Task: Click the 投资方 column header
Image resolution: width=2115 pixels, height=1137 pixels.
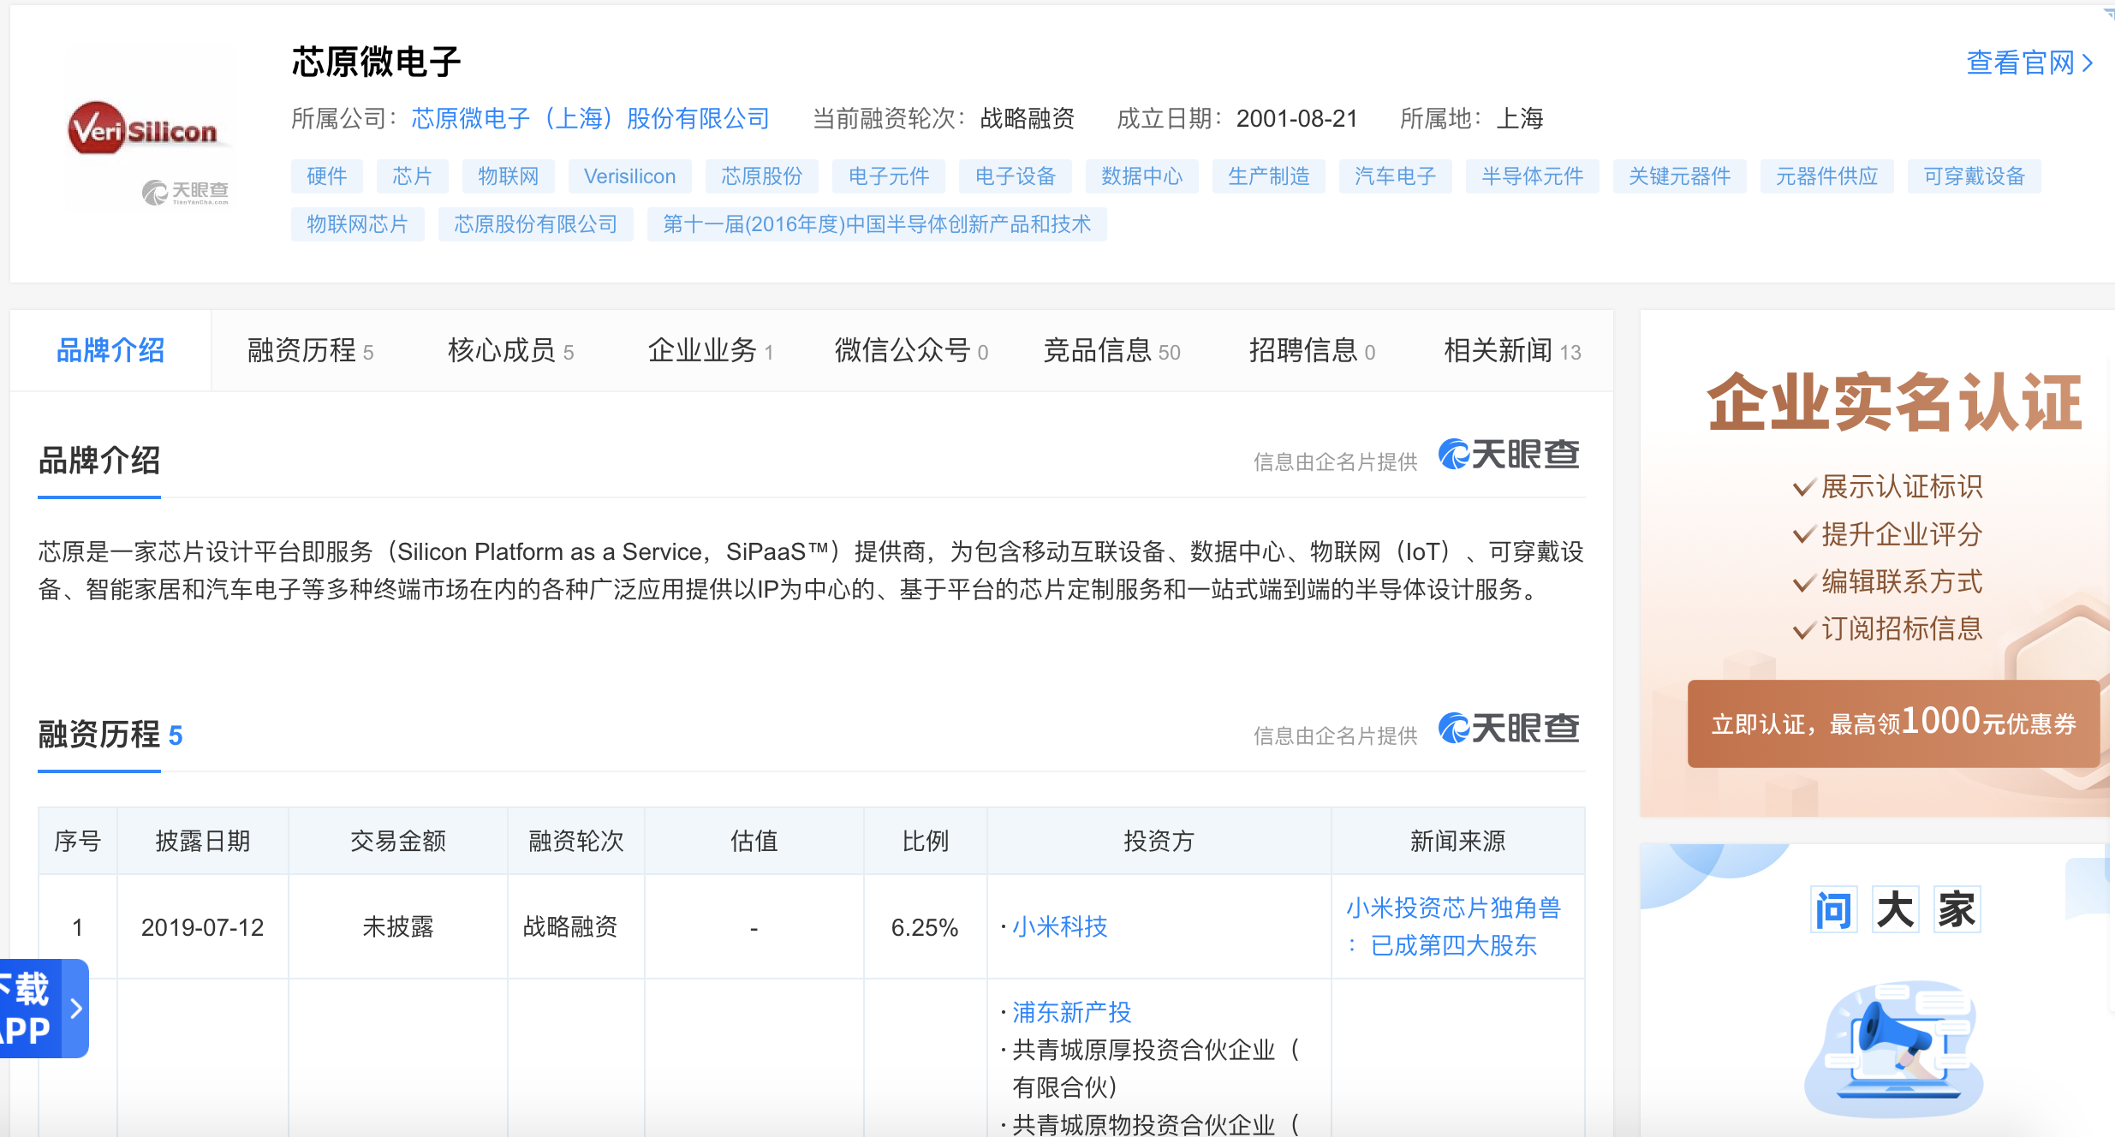Action: (1159, 841)
